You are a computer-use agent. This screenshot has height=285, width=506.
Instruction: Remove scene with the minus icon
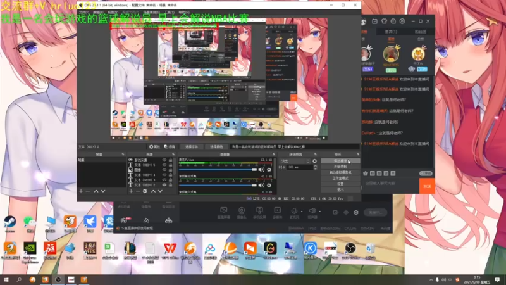(88, 191)
